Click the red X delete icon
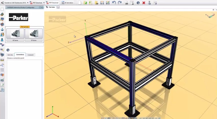This screenshot has width=217, height=119. [144, 3]
